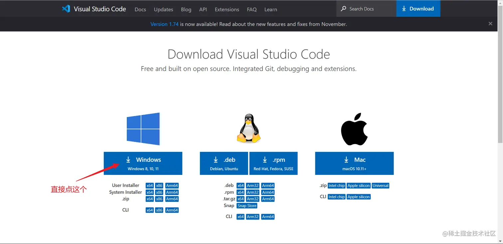Select User Installer x64 download
Screen dimensions: 503x244
coord(150,185)
